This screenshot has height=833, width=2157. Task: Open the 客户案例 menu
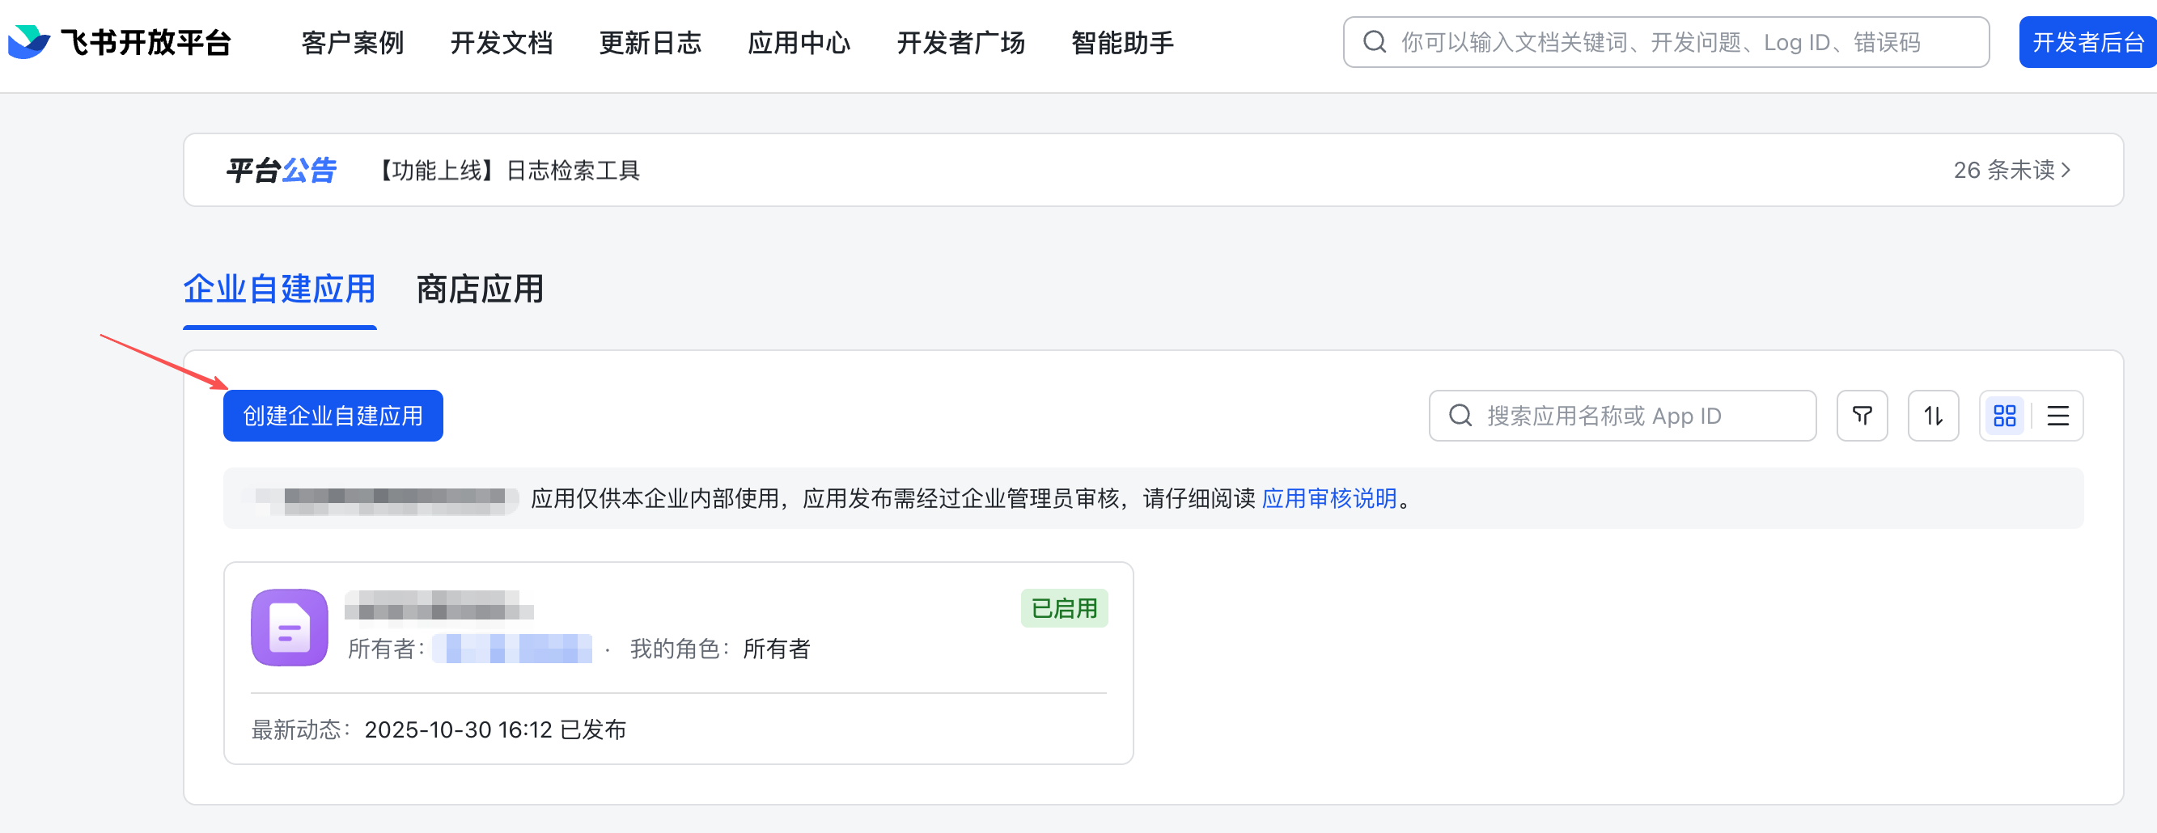(353, 42)
